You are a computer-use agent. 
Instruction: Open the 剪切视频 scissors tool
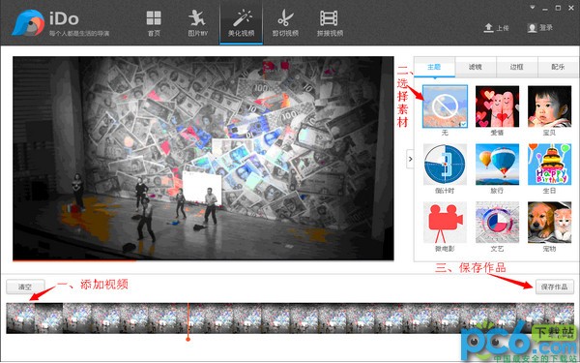285,18
